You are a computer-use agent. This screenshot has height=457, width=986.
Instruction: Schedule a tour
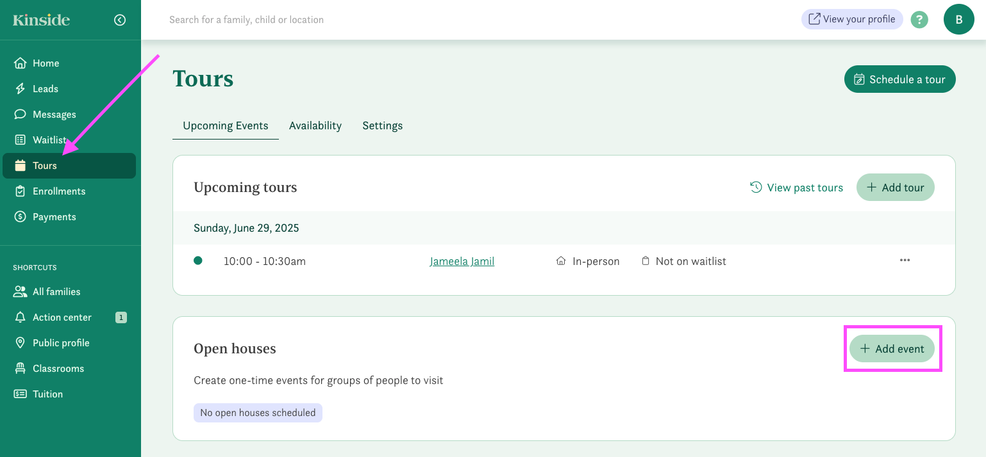click(x=899, y=79)
